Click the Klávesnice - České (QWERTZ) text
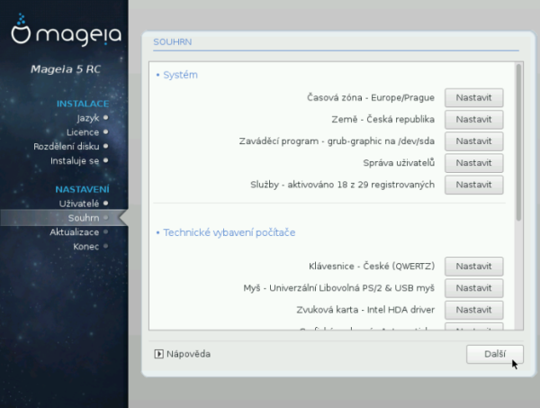Viewport: 540px width, 408px height. point(372,267)
